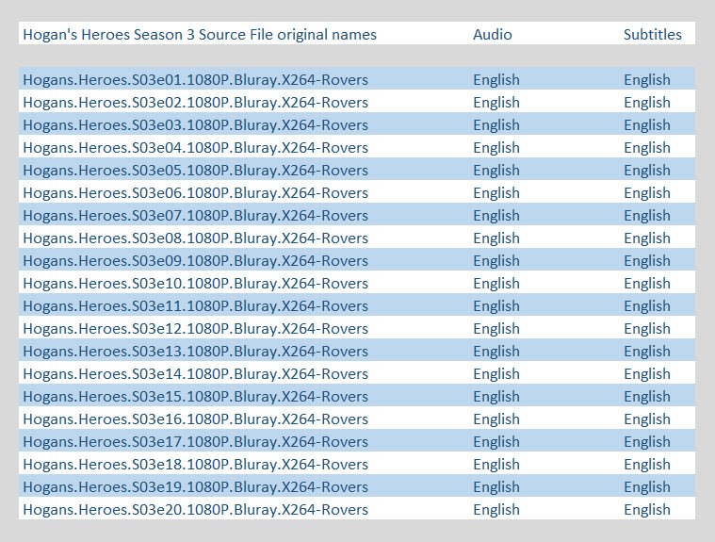This screenshot has width=715, height=542.
Task: Click the Subtitles cell 'English' in the S03e15 row
Action: pyautogui.click(x=647, y=397)
